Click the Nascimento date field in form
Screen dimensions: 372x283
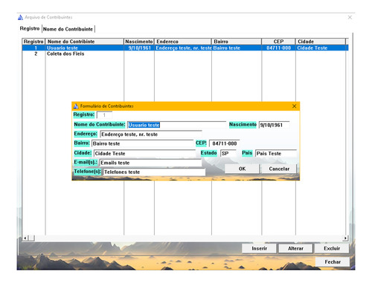pyautogui.click(x=274, y=125)
